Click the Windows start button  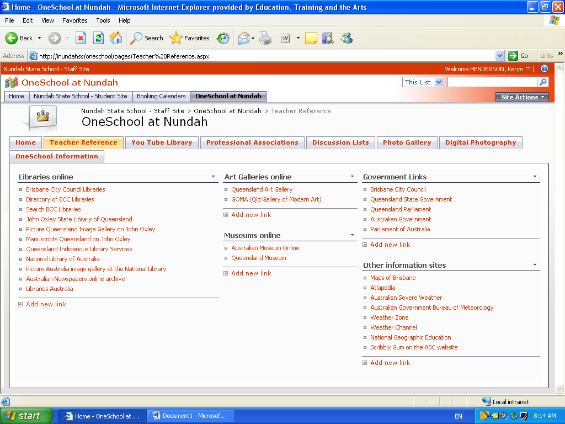(26, 416)
